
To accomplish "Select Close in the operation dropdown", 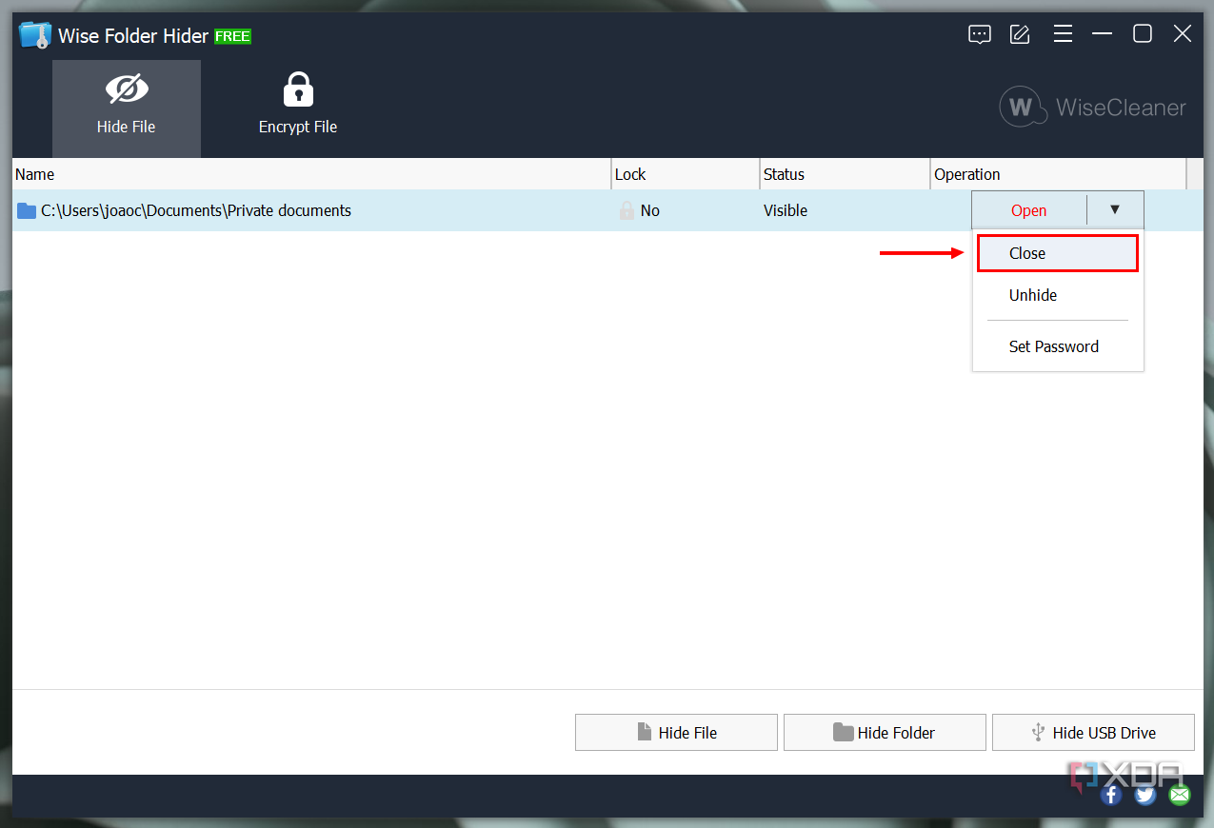I will (x=1026, y=253).
